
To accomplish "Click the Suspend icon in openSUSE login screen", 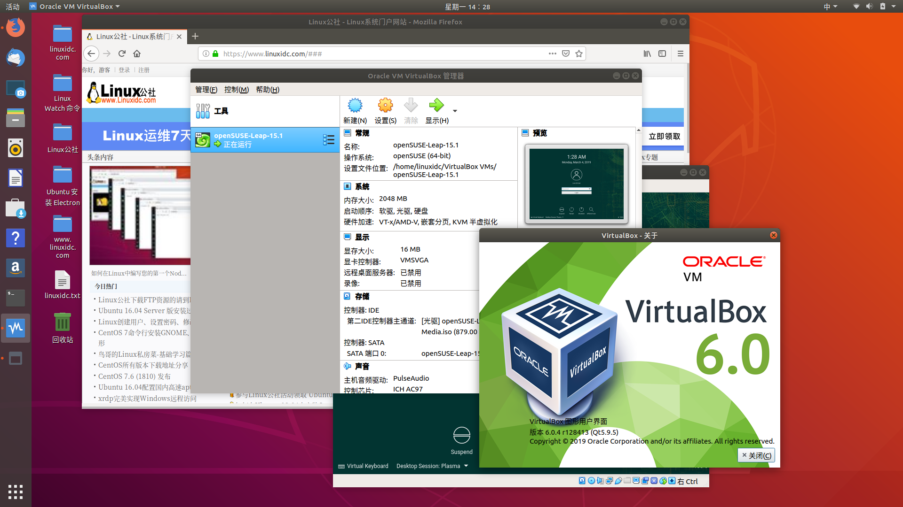I will [461, 435].
